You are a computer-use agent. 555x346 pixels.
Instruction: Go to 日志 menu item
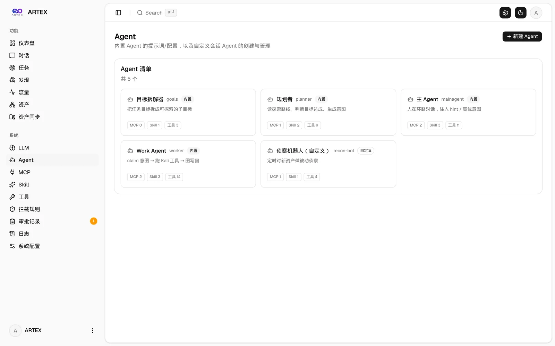pos(52,234)
